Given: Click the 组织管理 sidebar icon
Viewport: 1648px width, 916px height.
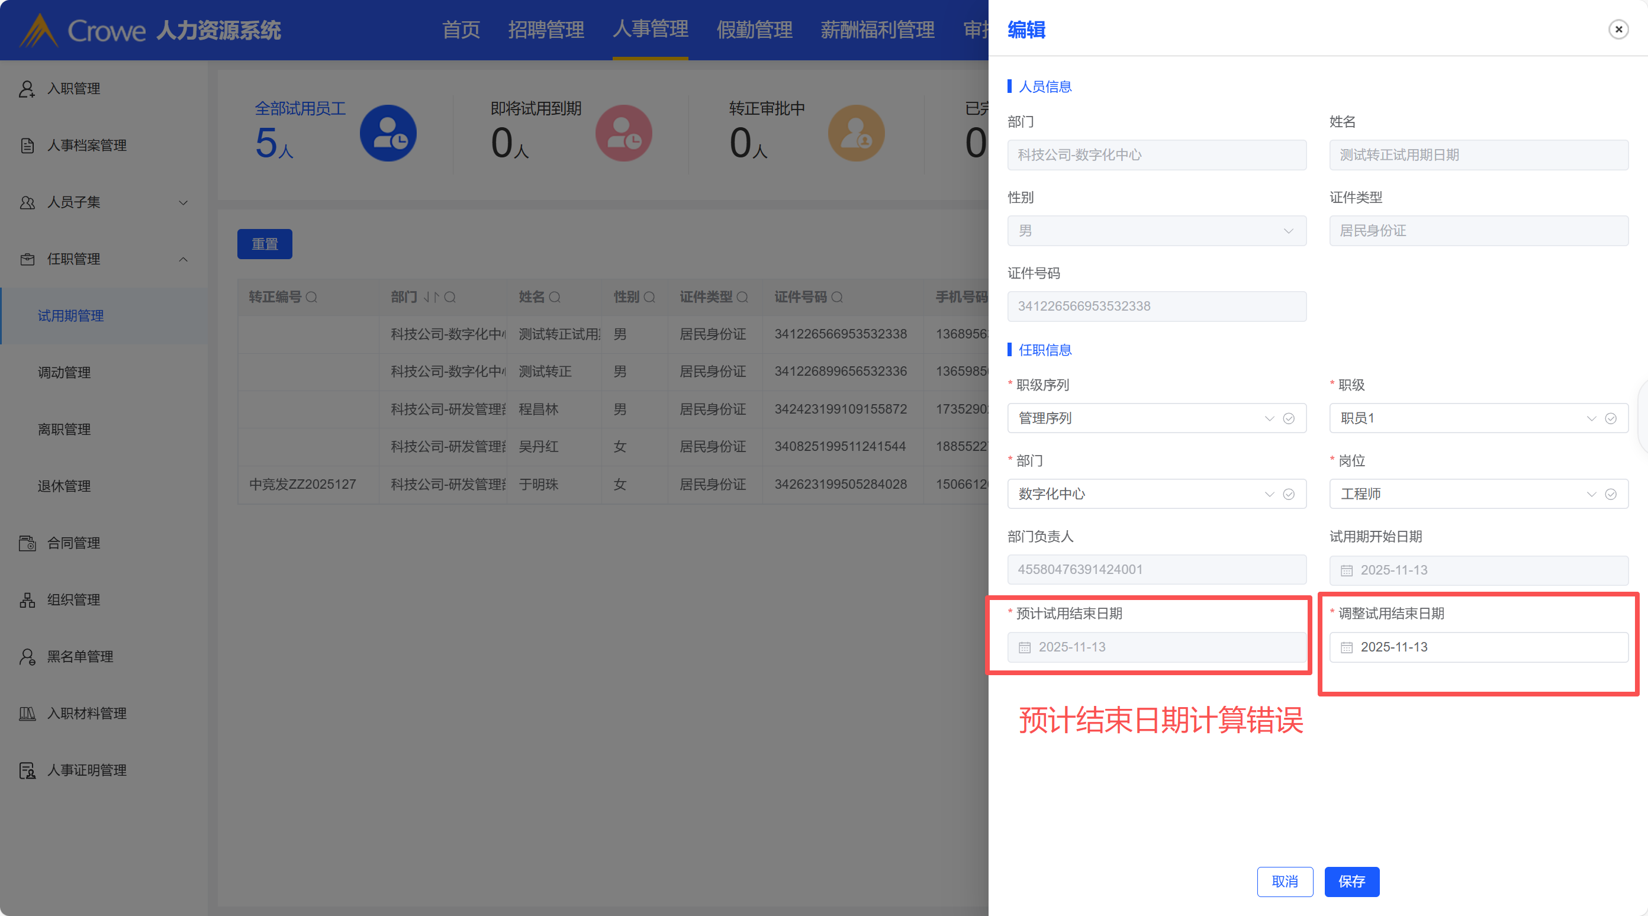Looking at the screenshot, I should point(27,600).
